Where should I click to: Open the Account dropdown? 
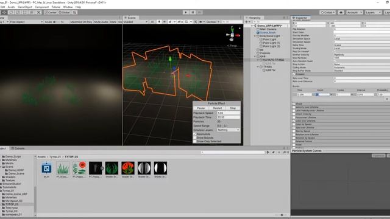(354, 12)
